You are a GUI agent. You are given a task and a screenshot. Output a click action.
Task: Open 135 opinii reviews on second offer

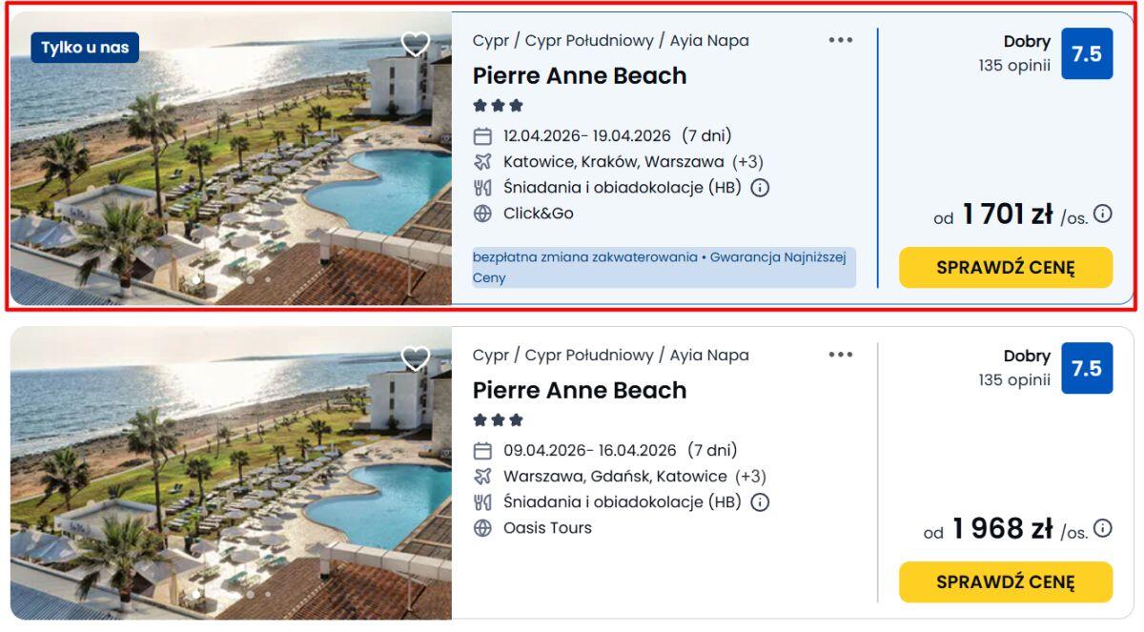pyautogui.click(x=1014, y=380)
